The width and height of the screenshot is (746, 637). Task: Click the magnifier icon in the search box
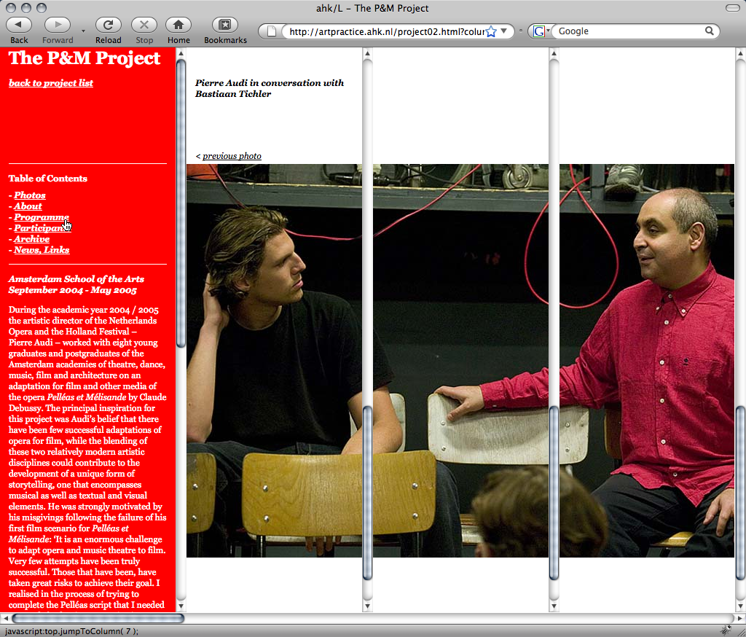click(x=710, y=31)
